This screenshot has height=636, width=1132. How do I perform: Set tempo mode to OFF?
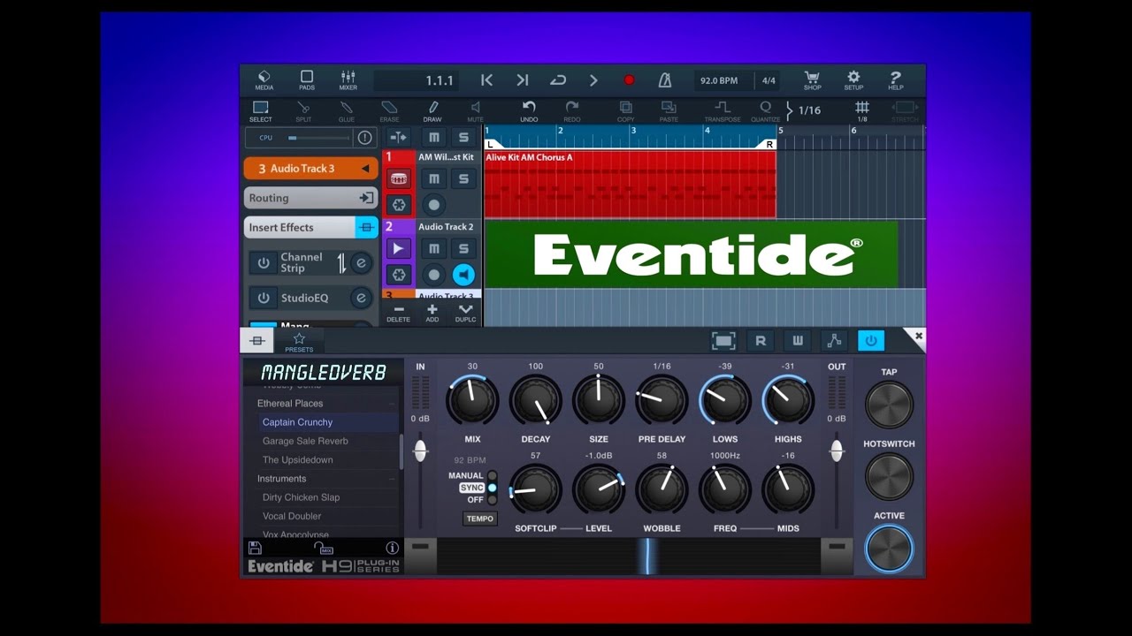point(493,499)
